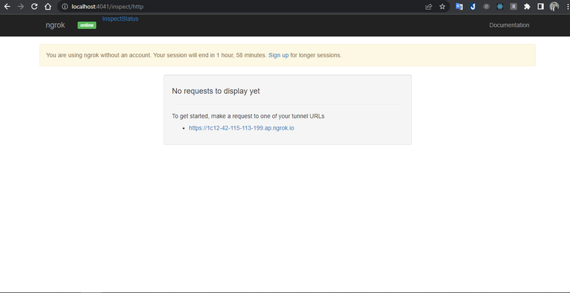This screenshot has width=570, height=293.
Task: Focus the address bar URL field
Action: [207, 6]
